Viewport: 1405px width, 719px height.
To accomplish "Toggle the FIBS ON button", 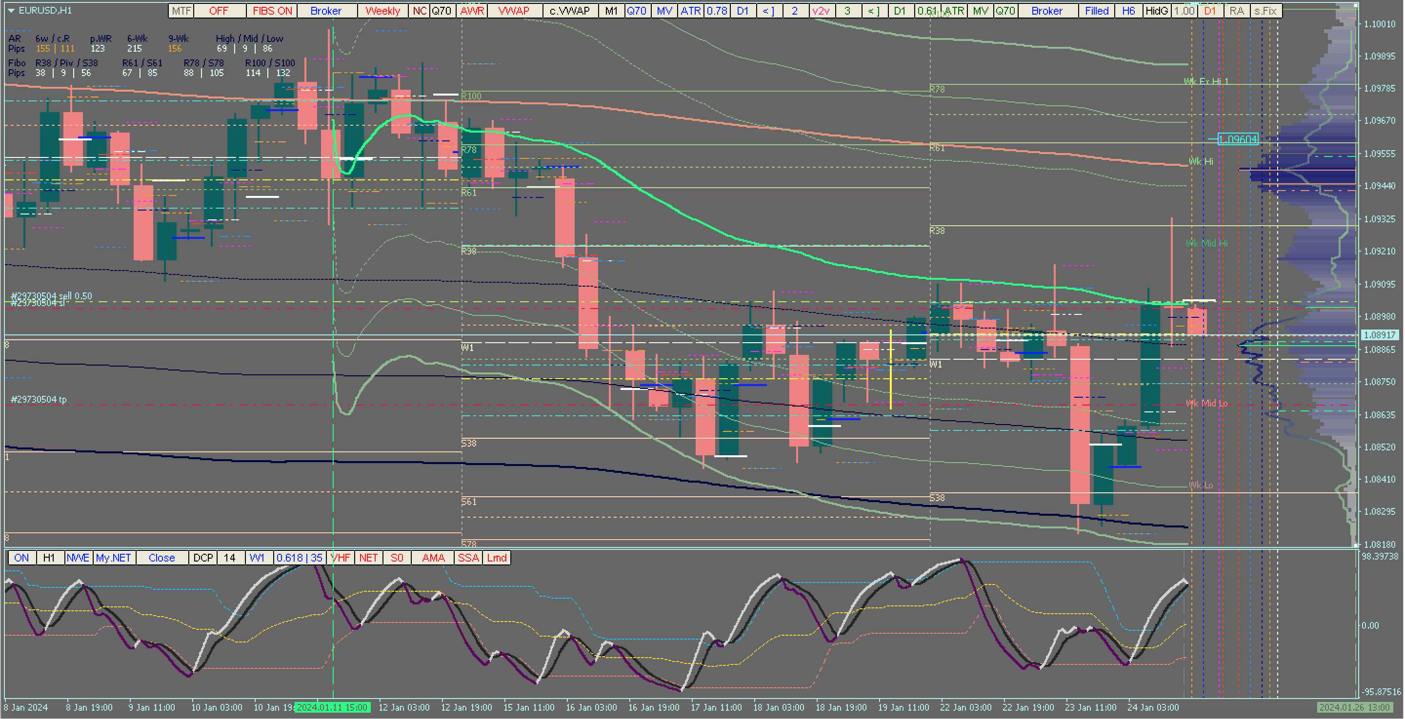I will (272, 11).
